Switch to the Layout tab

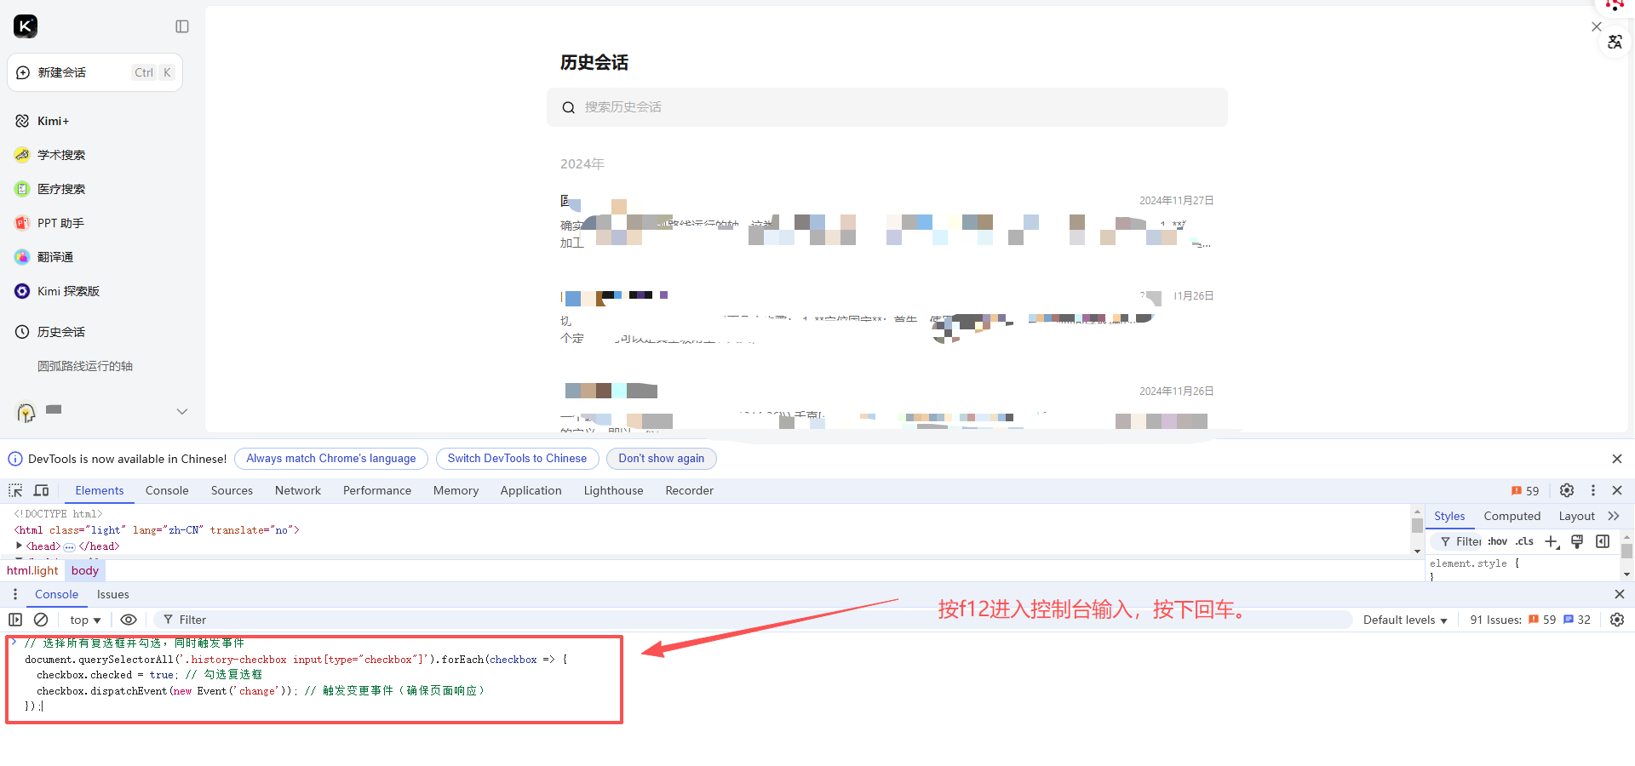(x=1576, y=517)
